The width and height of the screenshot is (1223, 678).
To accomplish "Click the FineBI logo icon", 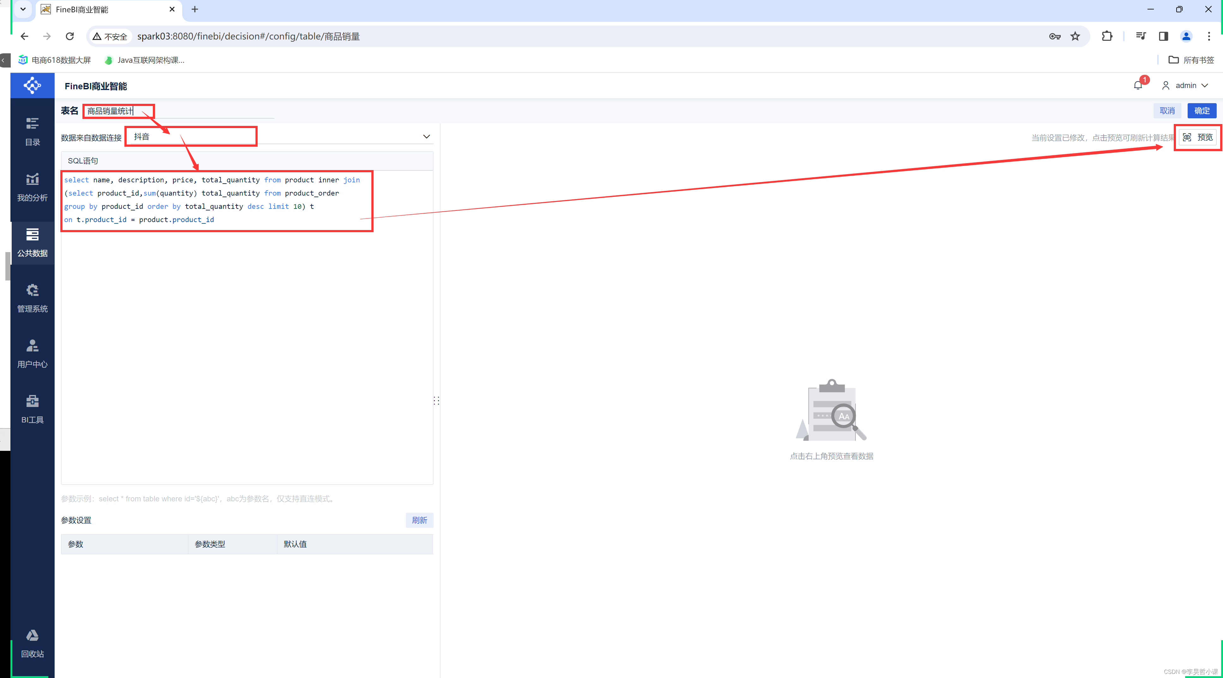I will click(32, 85).
